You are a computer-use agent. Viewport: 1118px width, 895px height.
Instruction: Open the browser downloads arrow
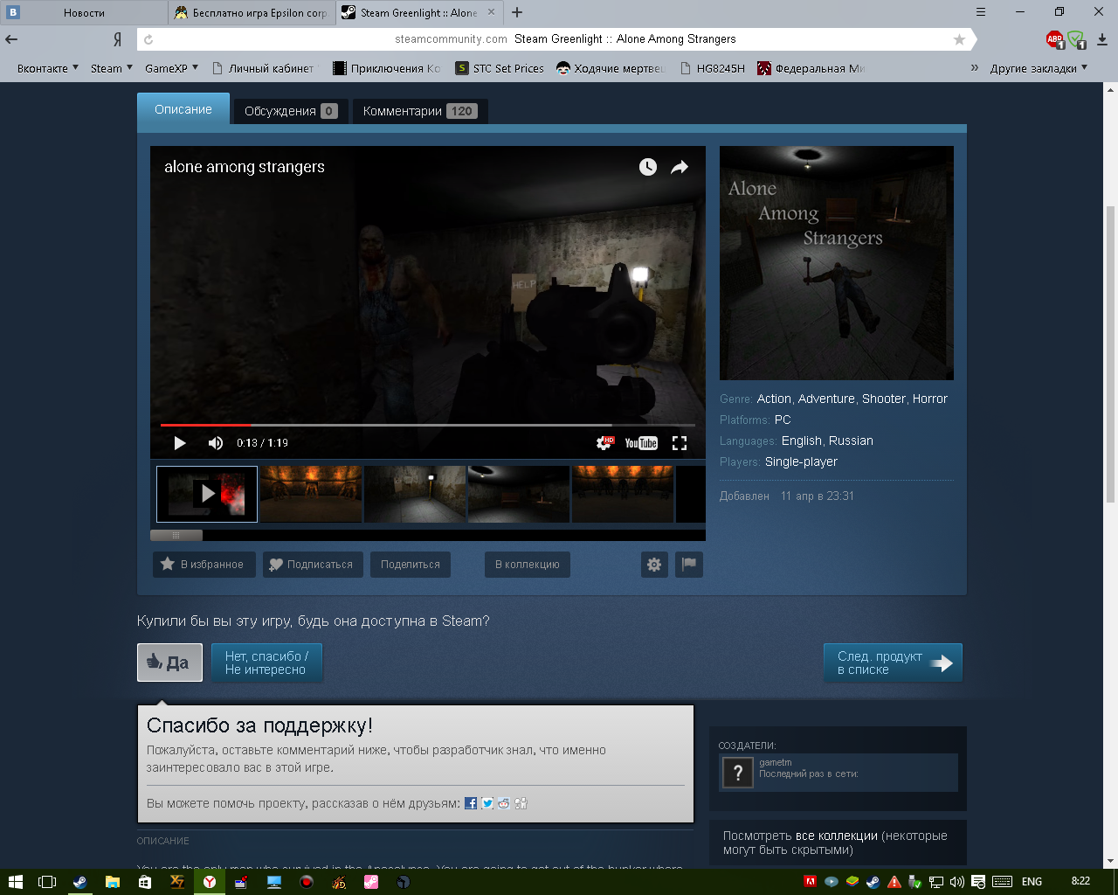[1102, 39]
